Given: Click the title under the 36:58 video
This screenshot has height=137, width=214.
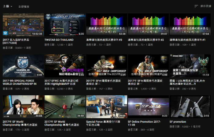Looking at the screenshot, I should [x=62, y=123].
